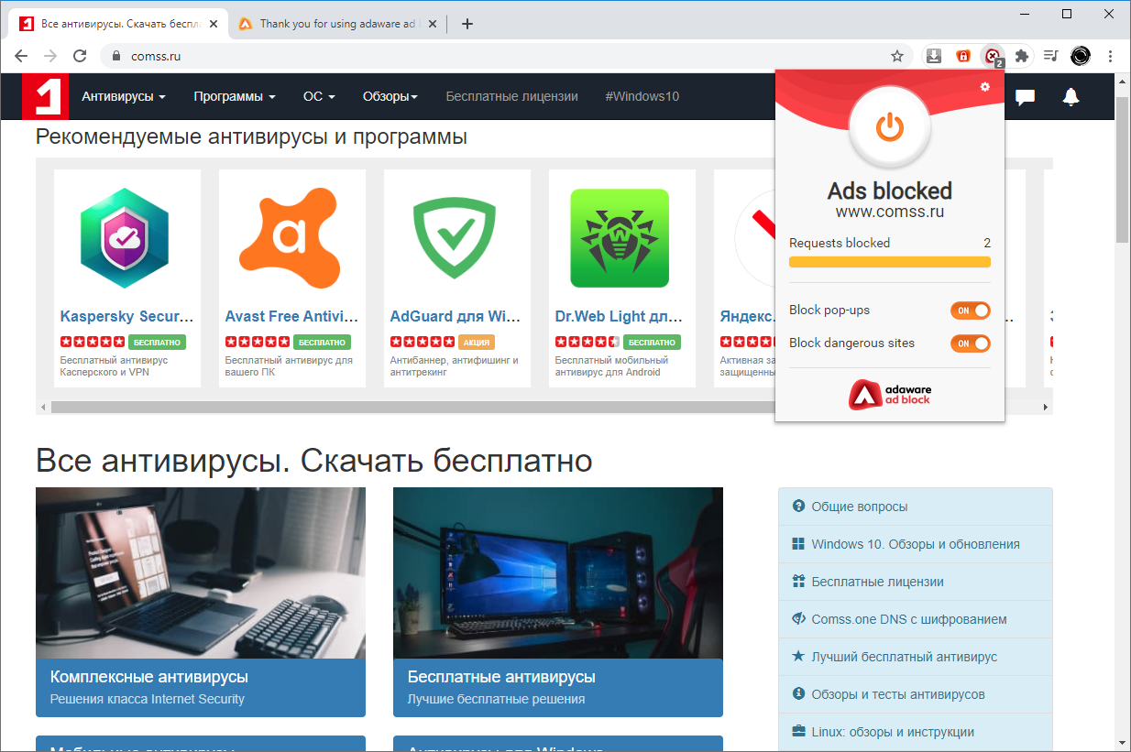The width and height of the screenshot is (1131, 752).
Task: Reload the comss.ru page
Action: coord(80,56)
